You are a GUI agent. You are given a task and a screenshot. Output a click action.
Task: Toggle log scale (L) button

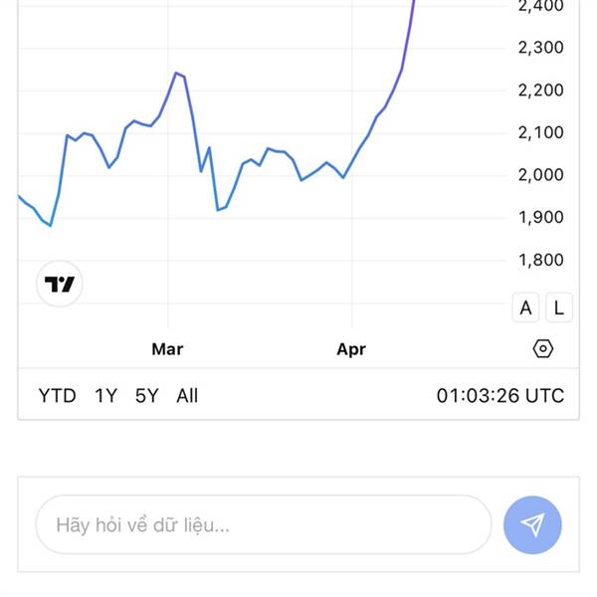[x=558, y=308]
